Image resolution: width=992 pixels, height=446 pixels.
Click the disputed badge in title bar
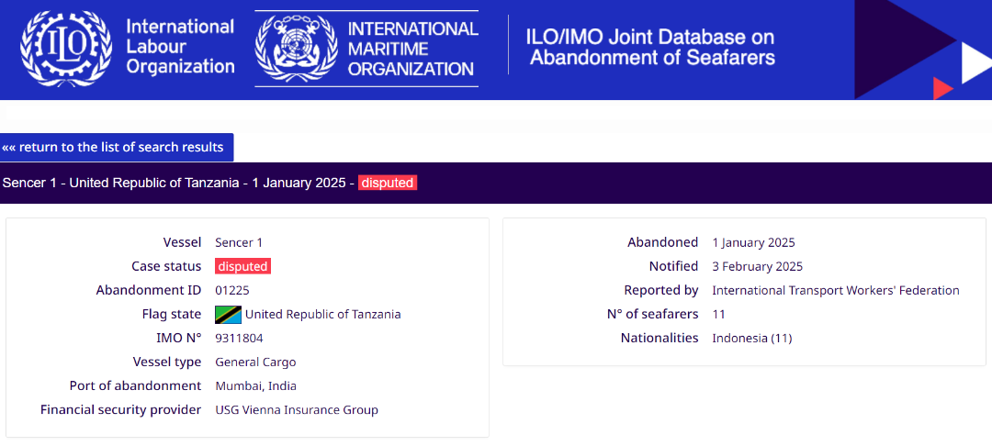point(388,184)
